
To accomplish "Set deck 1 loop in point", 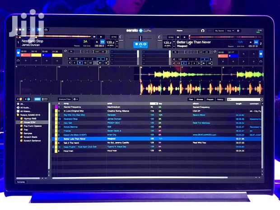I will point(71,51).
